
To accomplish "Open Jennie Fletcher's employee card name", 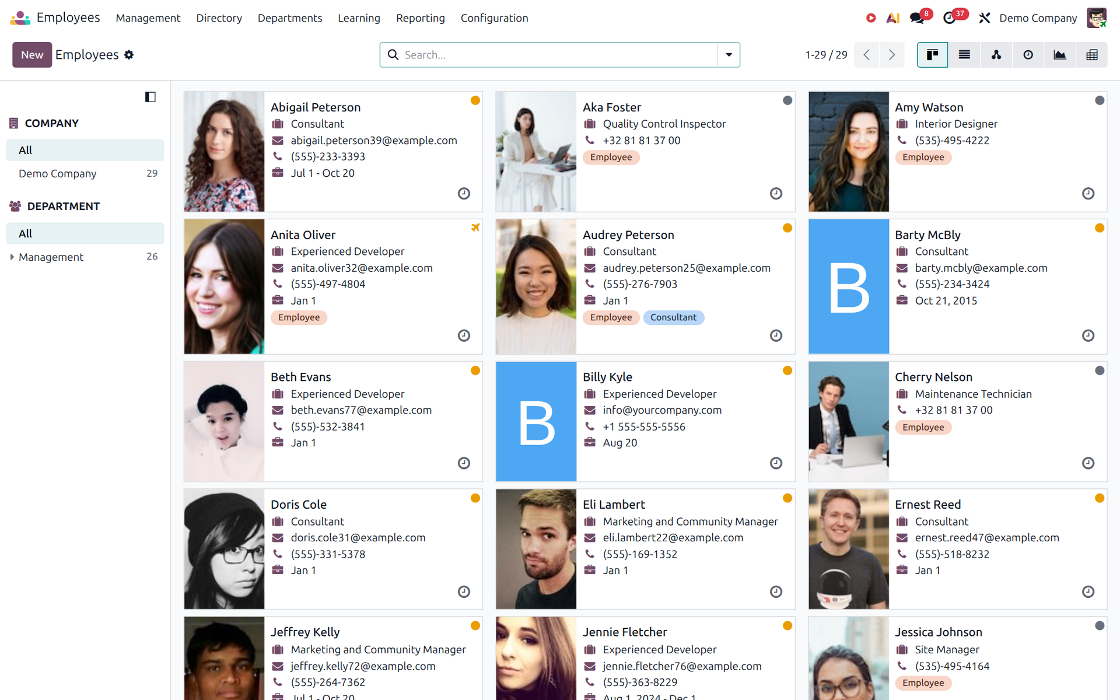I will pos(625,632).
